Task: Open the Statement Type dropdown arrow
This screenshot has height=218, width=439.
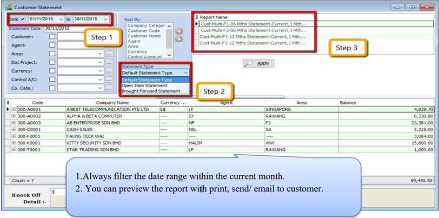Action: [x=185, y=72]
